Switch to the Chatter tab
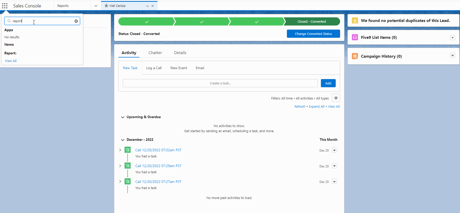Viewport: 460px width, 213px height. (x=155, y=53)
